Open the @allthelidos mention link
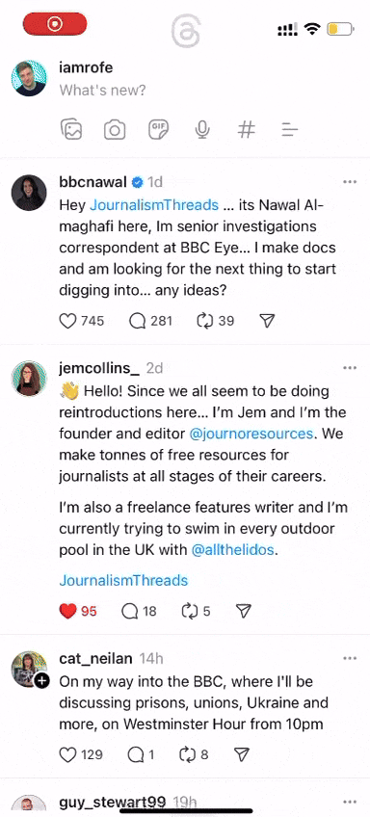This screenshot has height=817, width=370. [232, 550]
